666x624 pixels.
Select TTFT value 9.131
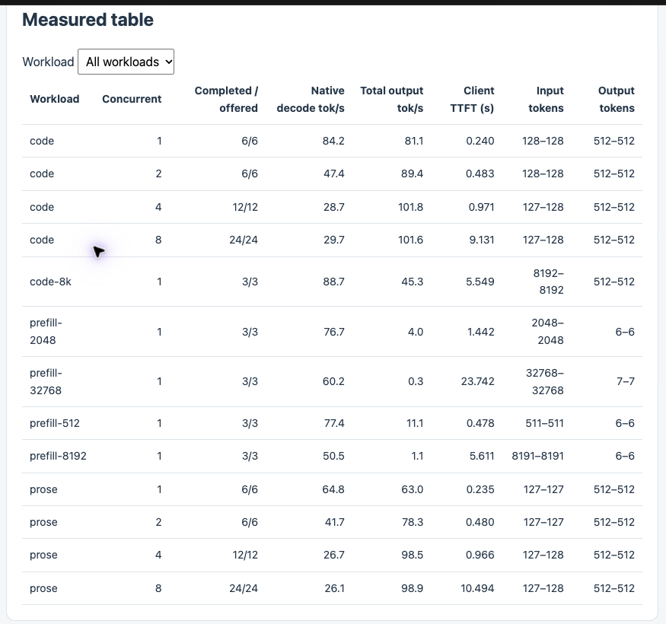[x=482, y=240]
